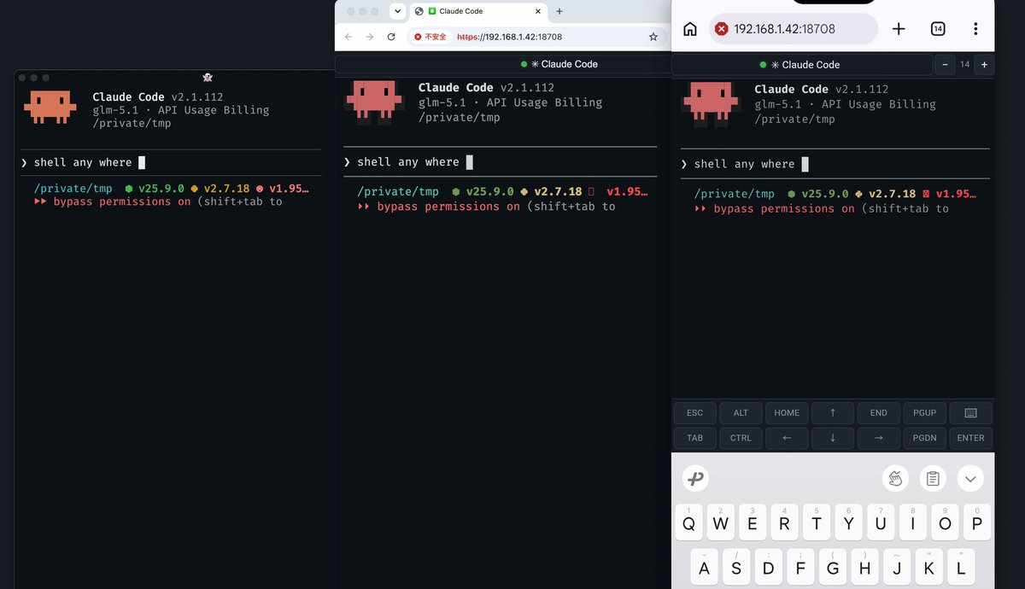
Task: Click the Chrome back arrow
Action: point(348,37)
